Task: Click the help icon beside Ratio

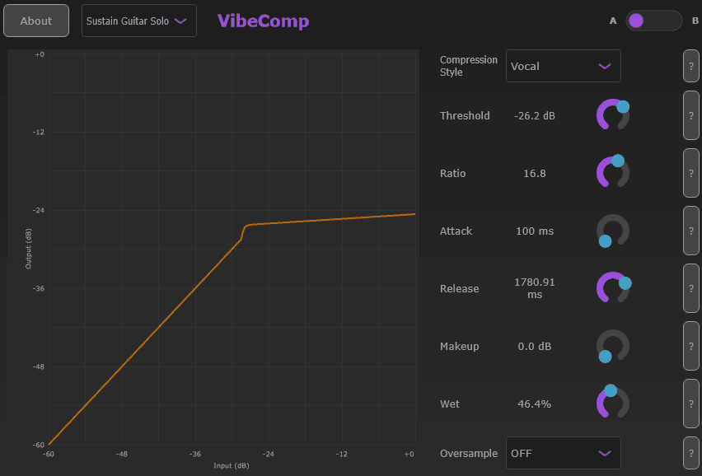Action: (690, 173)
